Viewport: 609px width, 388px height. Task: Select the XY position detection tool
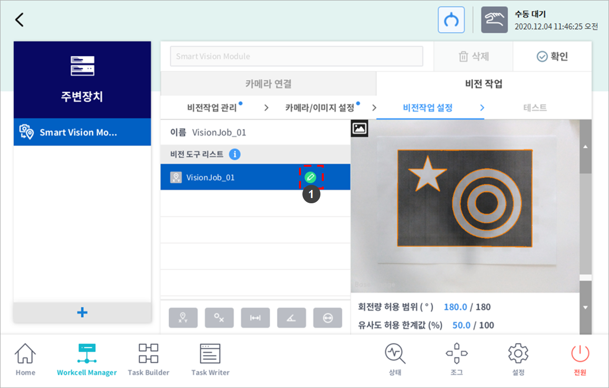[x=183, y=318]
